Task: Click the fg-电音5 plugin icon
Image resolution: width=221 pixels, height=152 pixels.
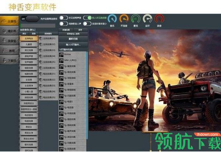Action: coord(61,102)
